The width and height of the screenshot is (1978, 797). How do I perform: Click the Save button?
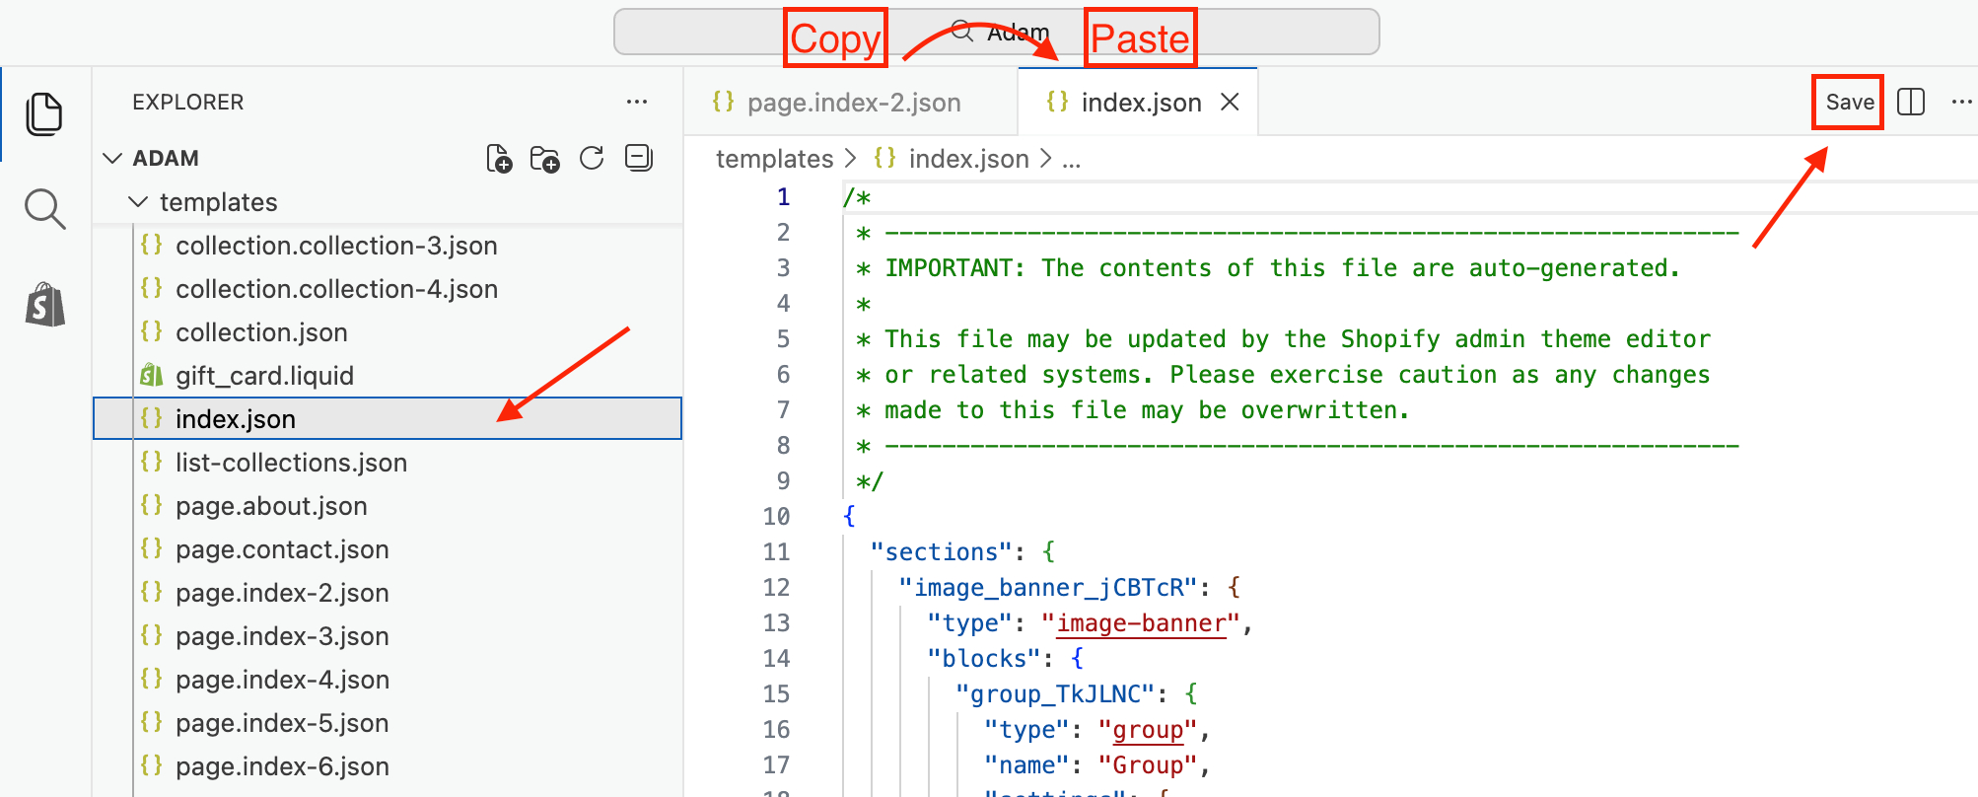click(x=1849, y=102)
